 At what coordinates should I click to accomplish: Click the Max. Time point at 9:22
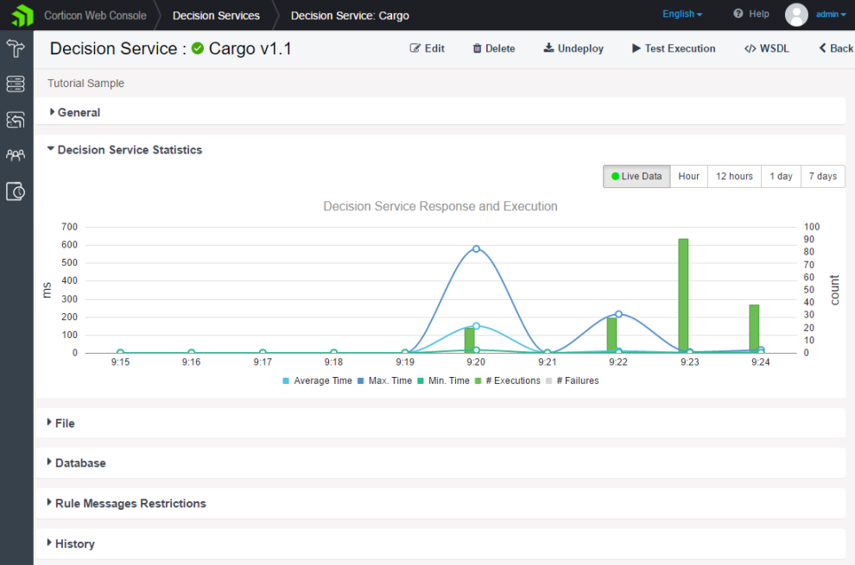(618, 314)
